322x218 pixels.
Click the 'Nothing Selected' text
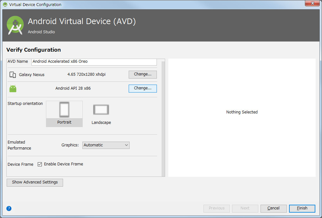pos(242,112)
